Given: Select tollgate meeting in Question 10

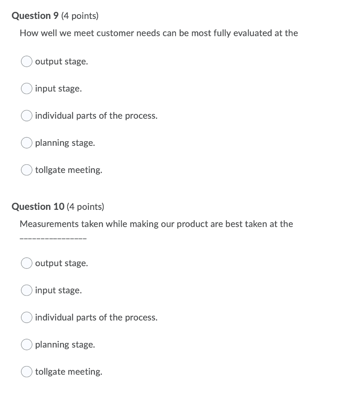Looking at the screenshot, I should click(26, 371).
